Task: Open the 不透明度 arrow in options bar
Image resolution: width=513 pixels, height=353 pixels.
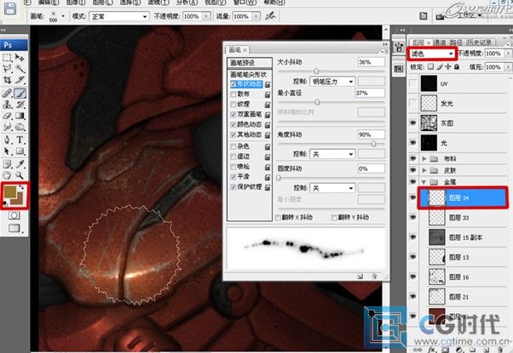Action: pos(206,16)
